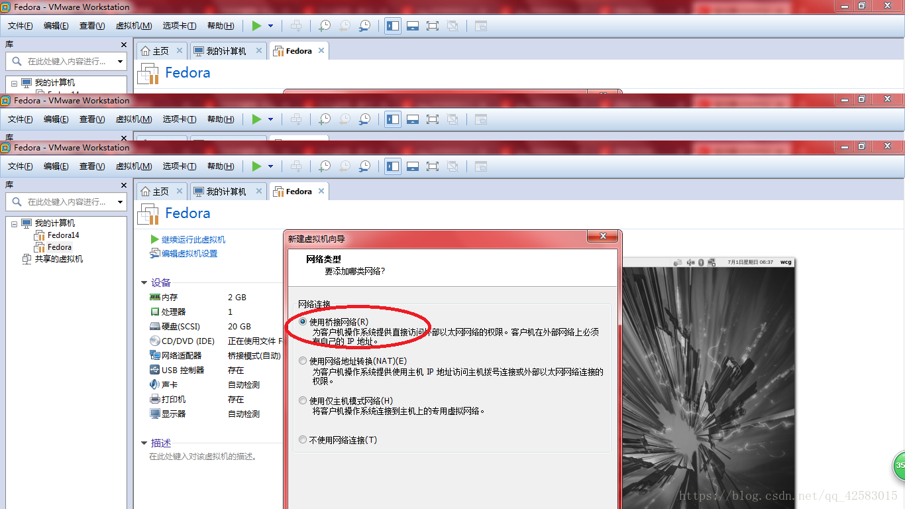
Task: Click take-snapshot icon in rearmost window toolbar
Action: pyautogui.click(x=324, y=25)
